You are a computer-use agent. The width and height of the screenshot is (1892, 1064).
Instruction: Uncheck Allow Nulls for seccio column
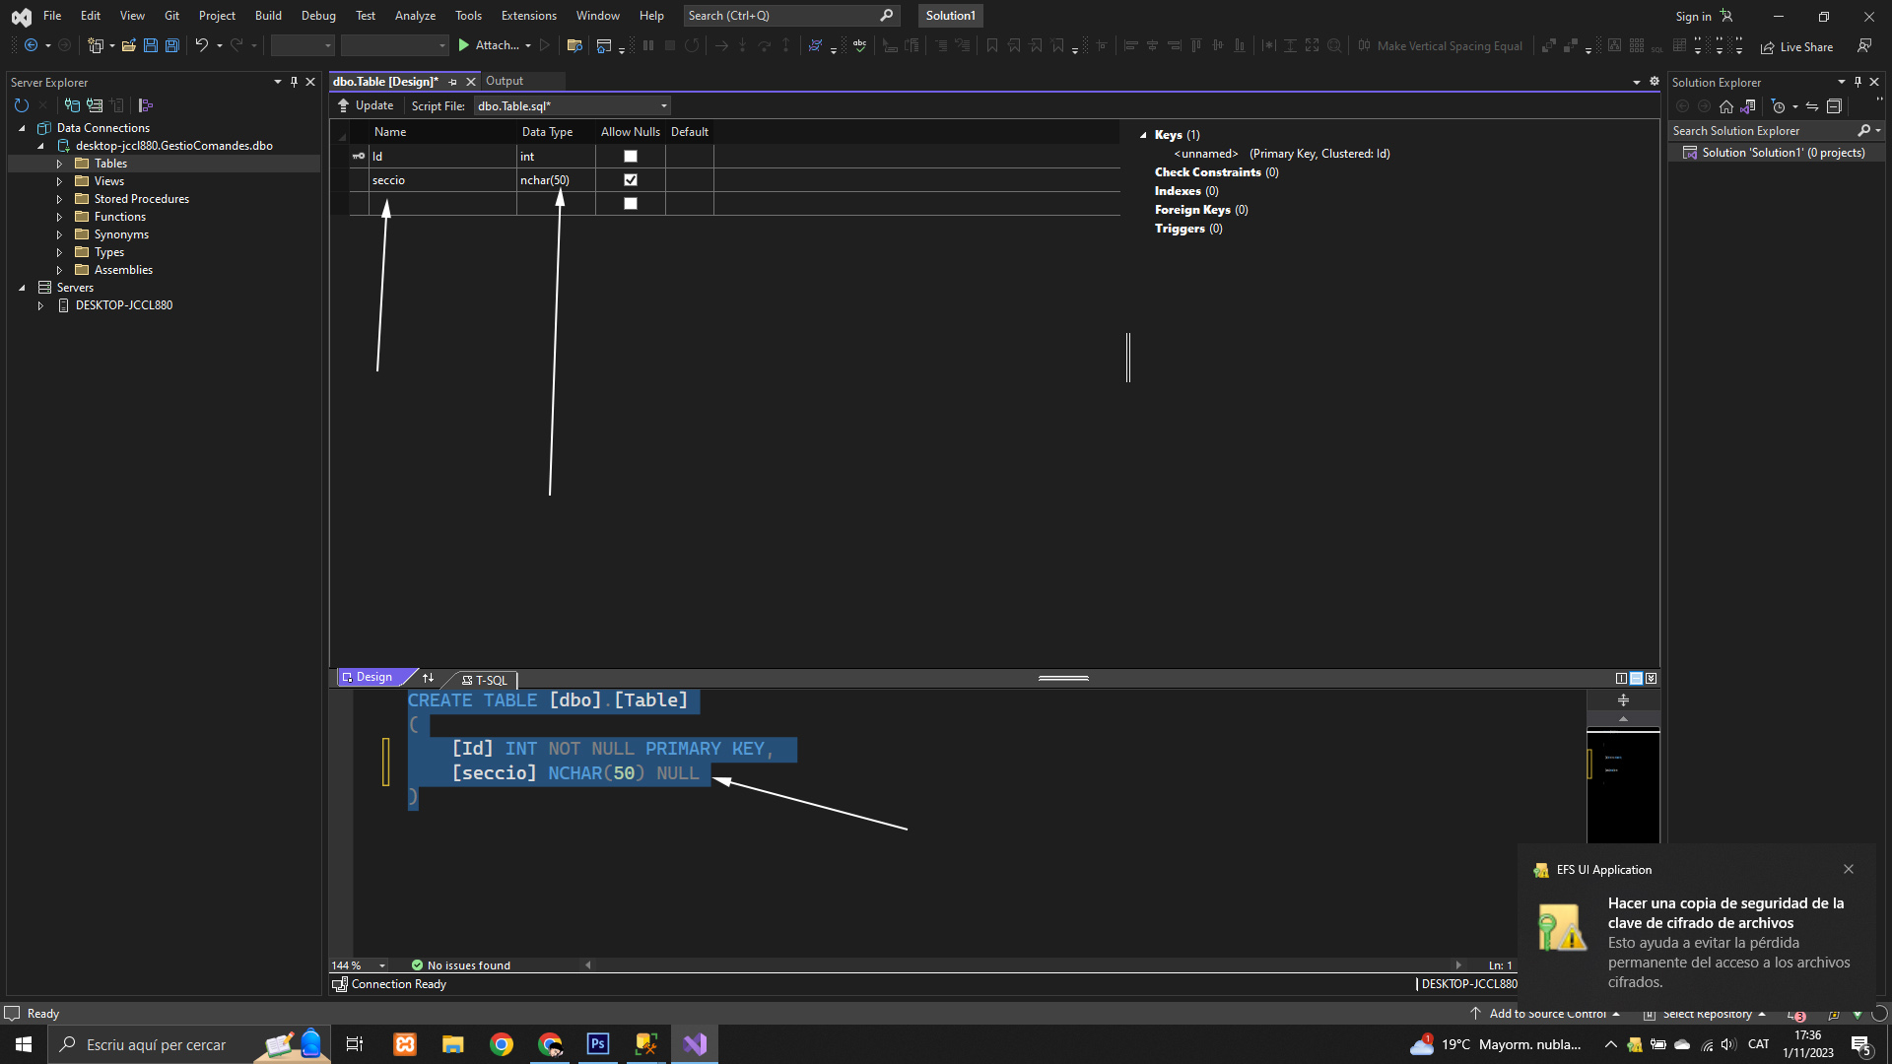pyautogui.click(x=631, y=180)
